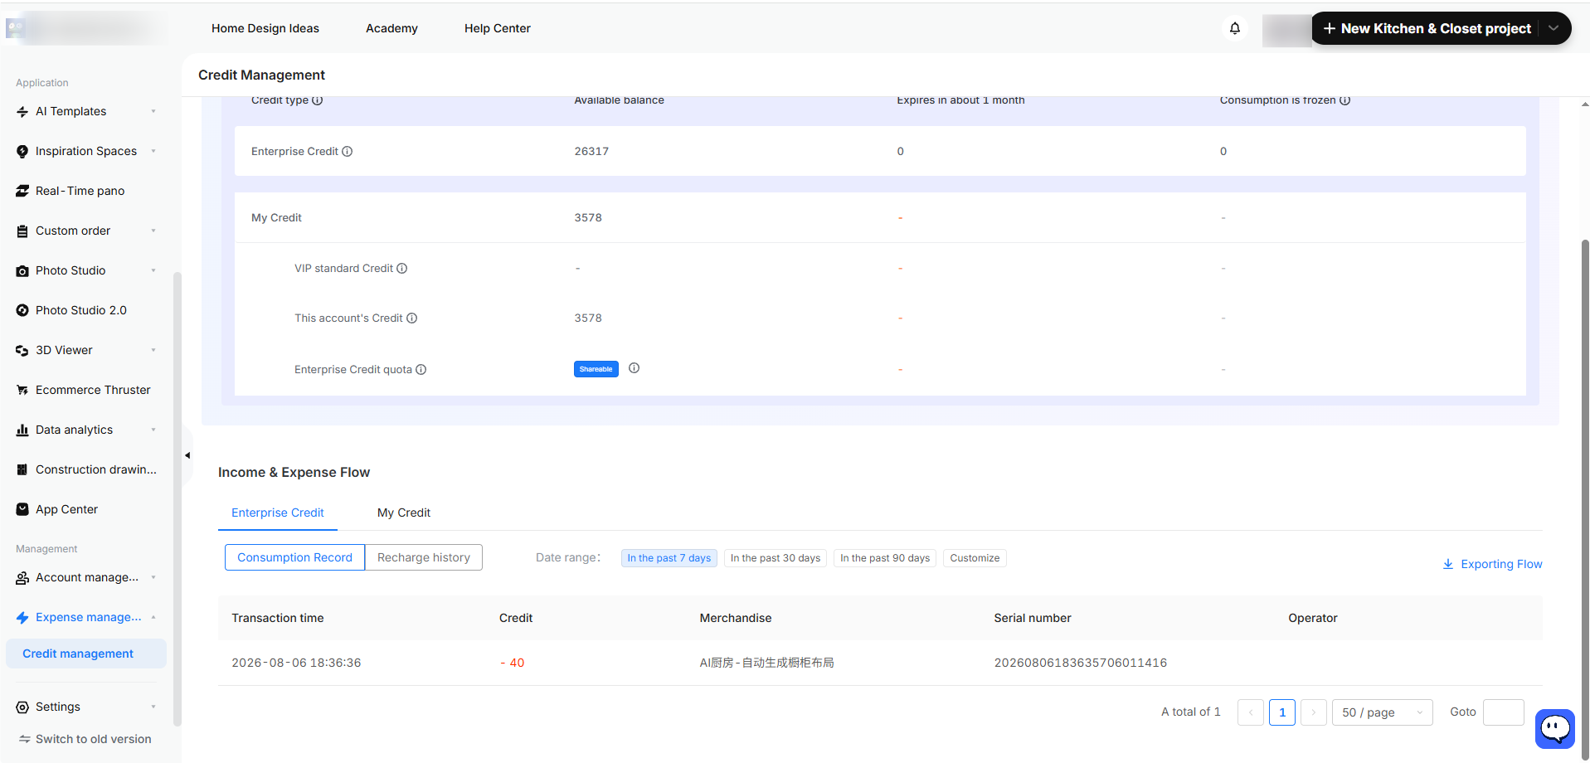Select the Customize date range filter
1590x763 pixels.
click(x=975, y=558)
